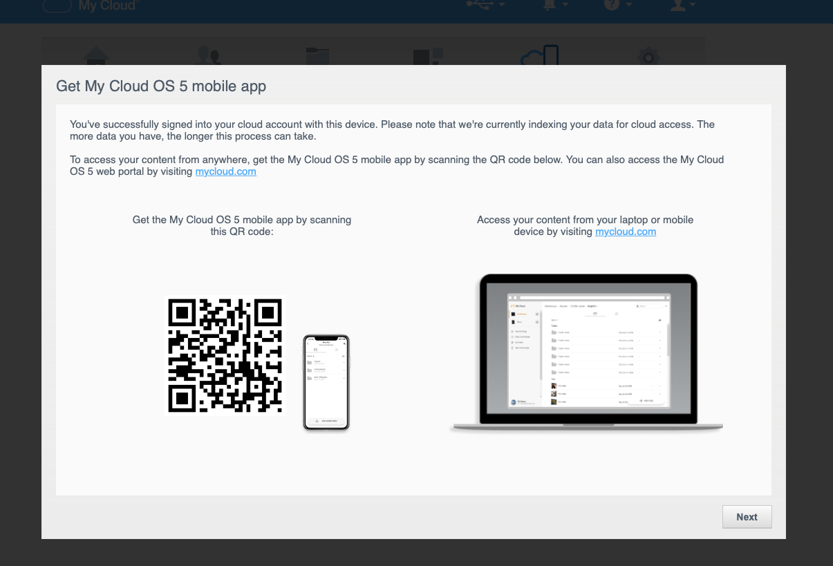
Task: Open the notifications bell icon
Action: coord(550,4)
